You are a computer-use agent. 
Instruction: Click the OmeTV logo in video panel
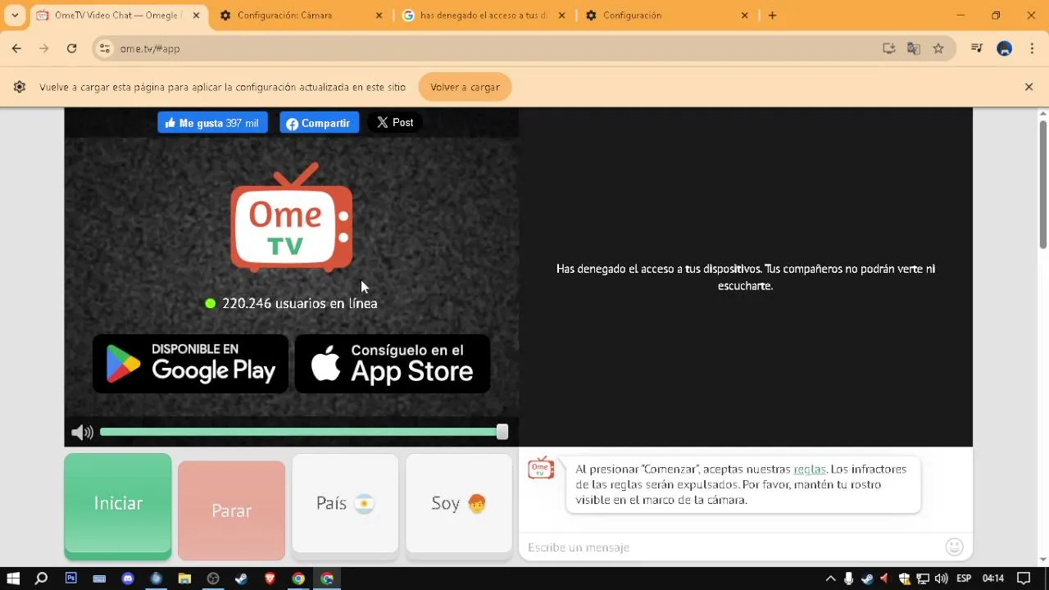coord(292,218)
